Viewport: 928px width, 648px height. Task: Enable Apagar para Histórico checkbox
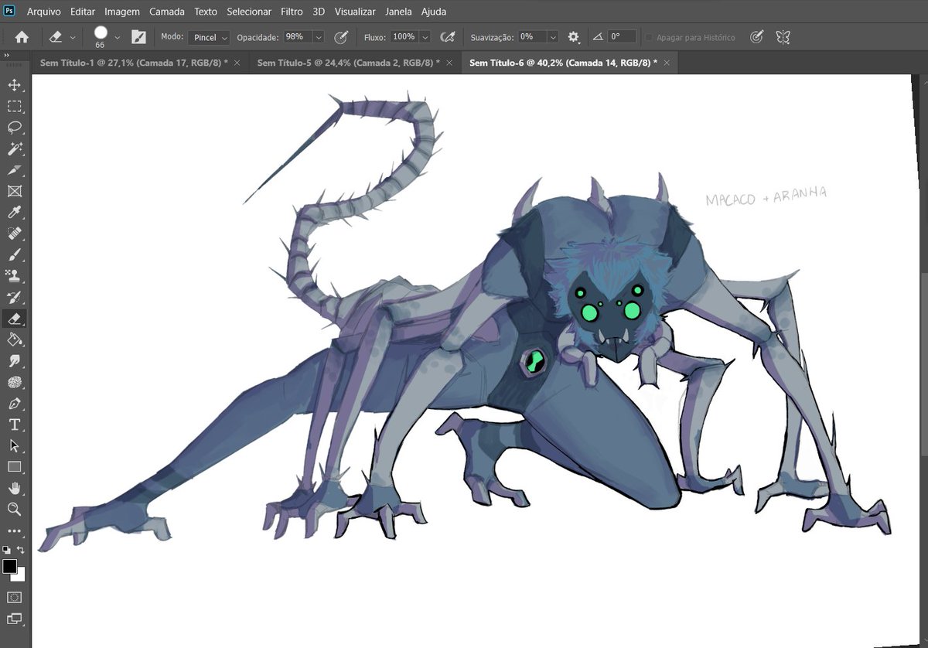click(x=648, y=37)
